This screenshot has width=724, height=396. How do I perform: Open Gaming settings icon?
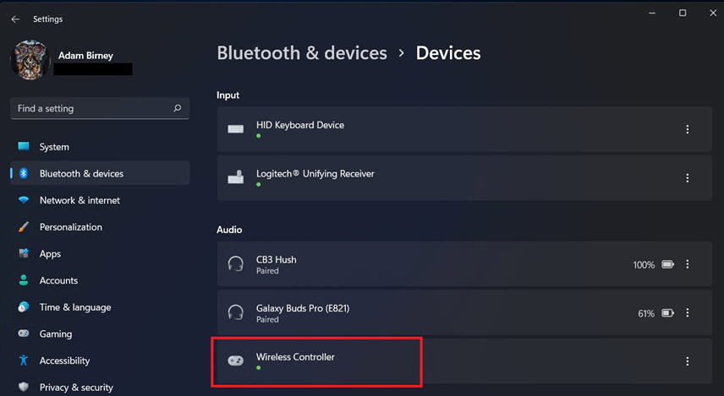point(24,334)
